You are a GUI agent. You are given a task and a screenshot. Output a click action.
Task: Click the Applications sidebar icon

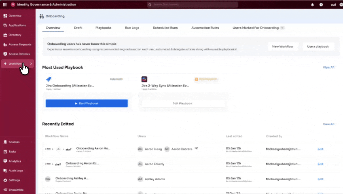pos(5,25)
